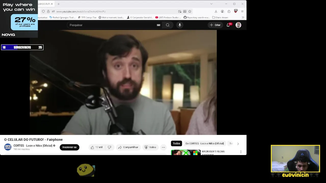Open (287) Firebase Studio bookmark
Viewport: 326px width, 183px height.
point(168,18)
